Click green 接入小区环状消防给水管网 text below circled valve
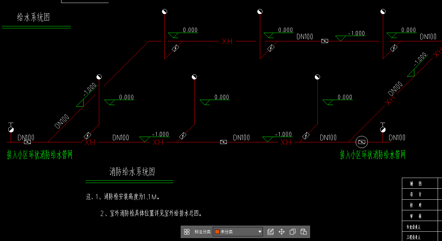The height and width of the screenshot is (241, 442). [x=373, y=155]
